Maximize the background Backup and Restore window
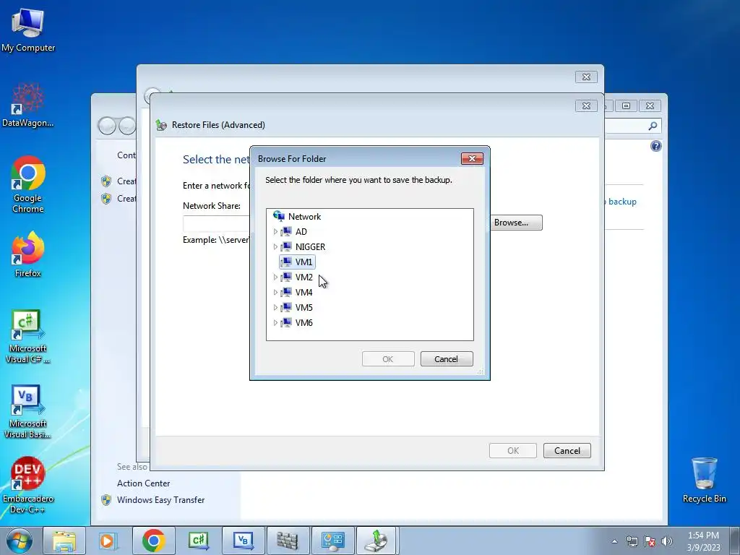740x555 pixels. [626, 106]
